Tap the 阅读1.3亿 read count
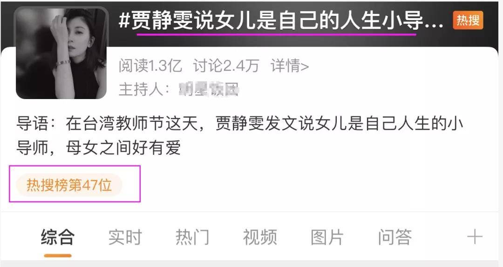503x267 pixels. (x=150, y=66)
